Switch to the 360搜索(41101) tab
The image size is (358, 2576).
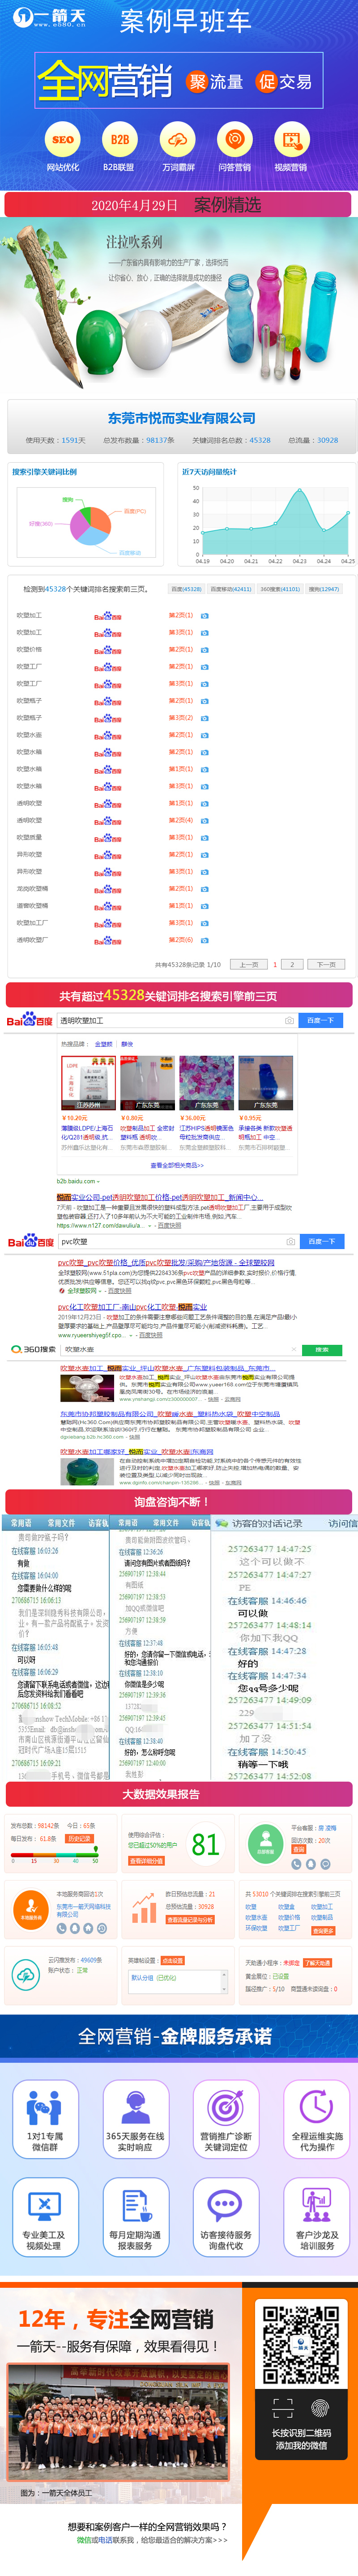(x=280, y=589)
